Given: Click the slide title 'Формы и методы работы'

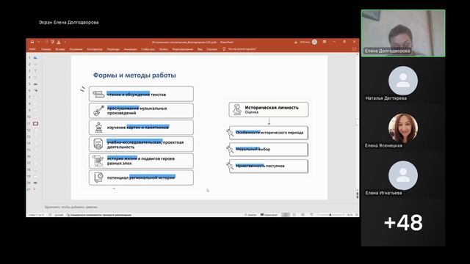Looking at the screenshot, I should point(134,75).
